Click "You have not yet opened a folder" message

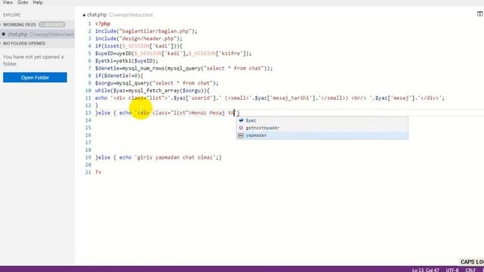(33, 60)
